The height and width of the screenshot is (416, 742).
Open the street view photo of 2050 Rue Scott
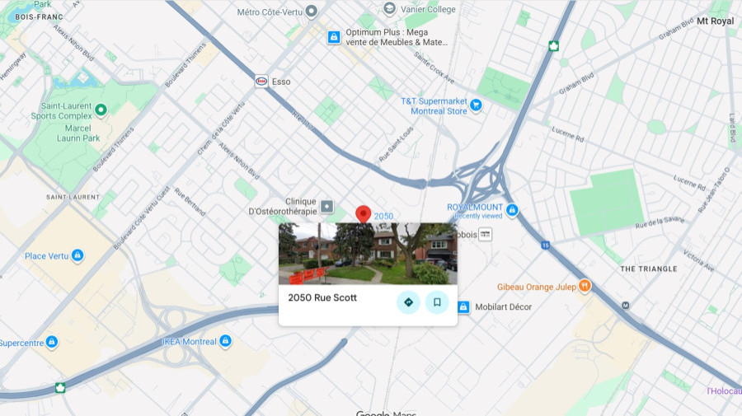coord(368,254)
